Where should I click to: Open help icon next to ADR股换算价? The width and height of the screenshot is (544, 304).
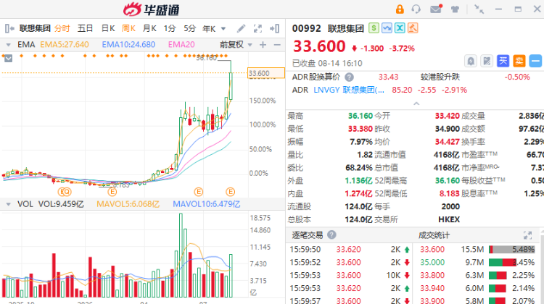(350, 77)
